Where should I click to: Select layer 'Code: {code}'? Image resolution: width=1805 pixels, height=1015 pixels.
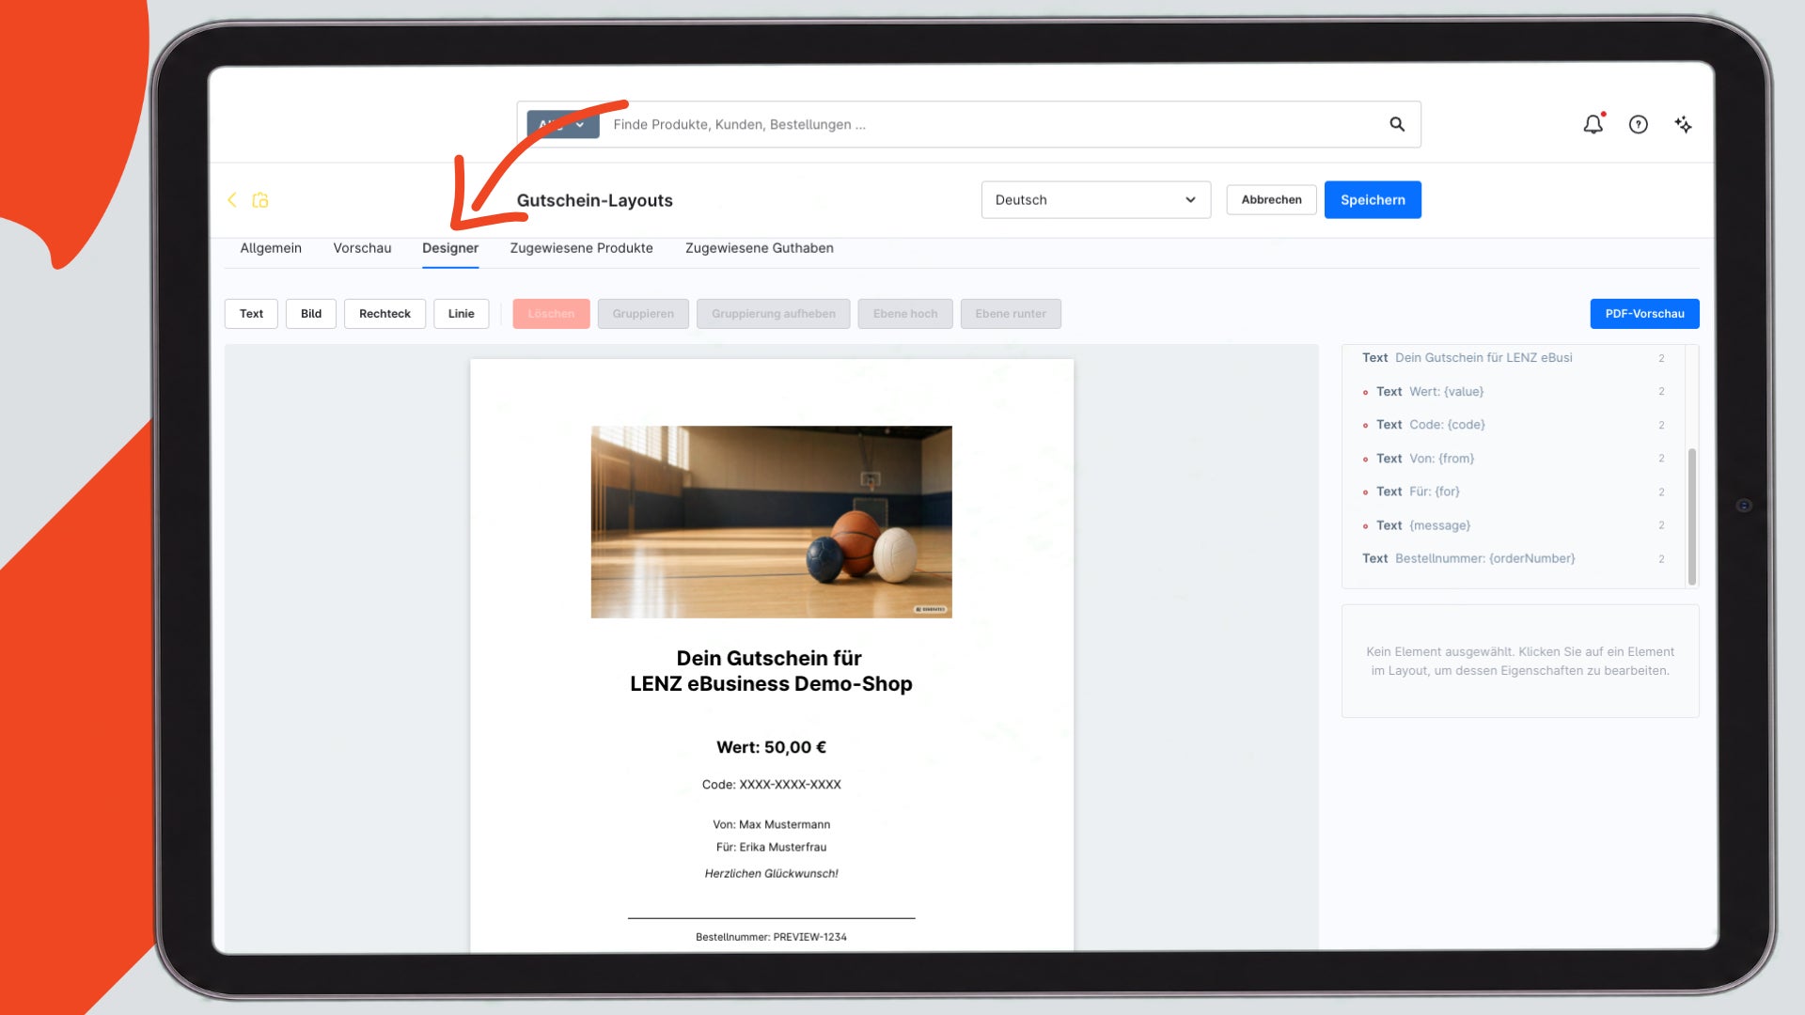(1514, 425)
